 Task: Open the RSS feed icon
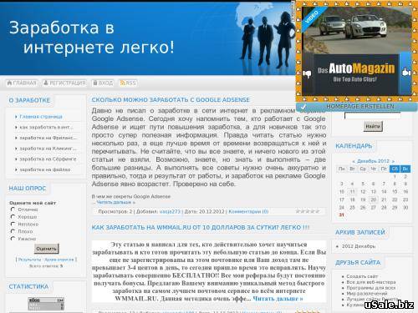(x=122, y=83)
